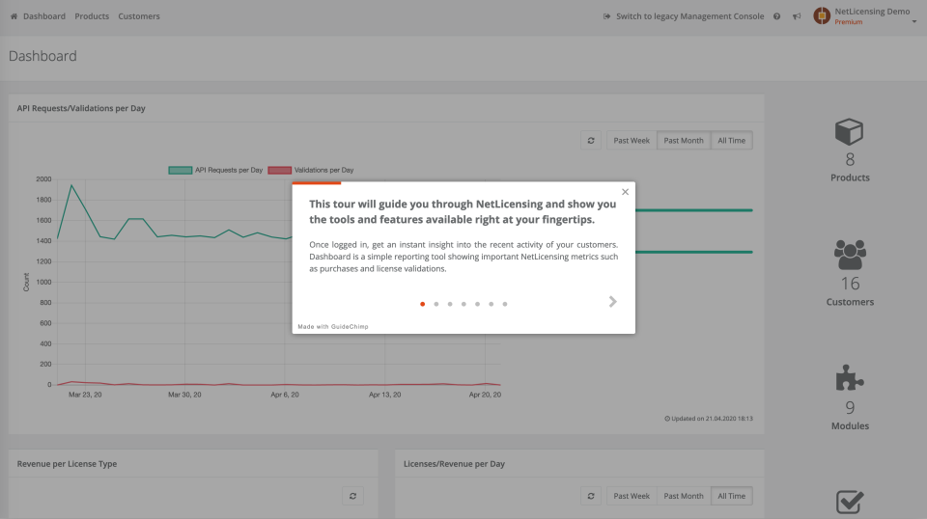Select All Time for API Requests chart
Image resolution: width=927 pixels, height=519 pixels.
pyautogui.click(x=731, y=141)
